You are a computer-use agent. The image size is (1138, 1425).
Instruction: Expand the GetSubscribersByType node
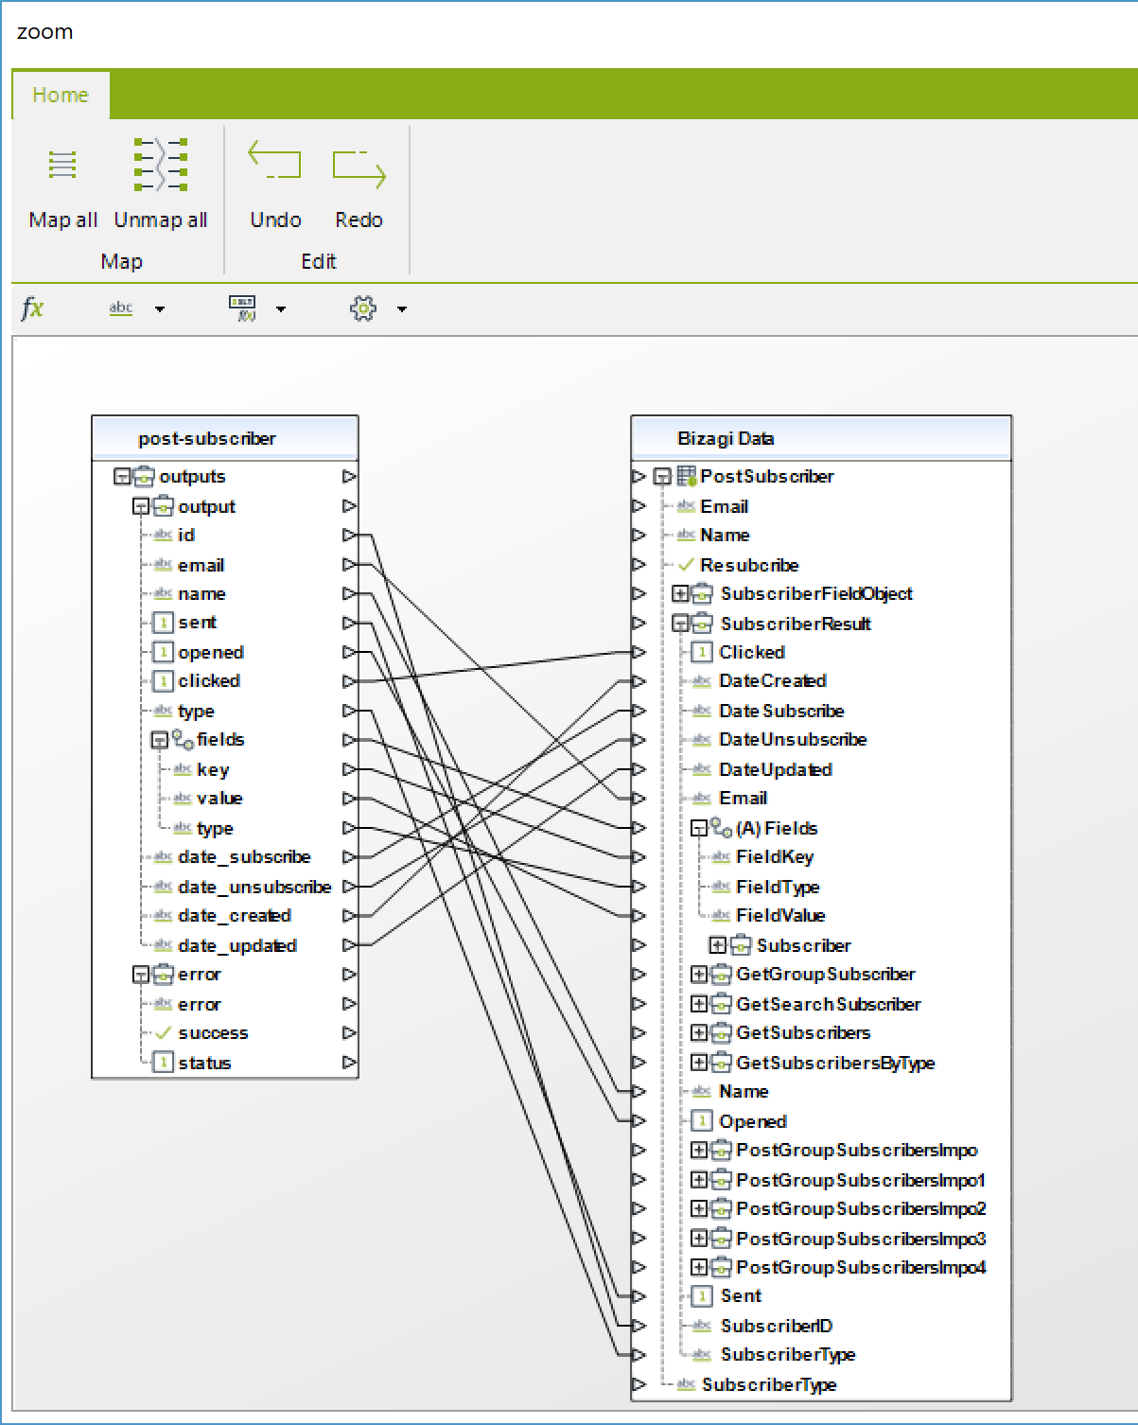[698, 1063]
